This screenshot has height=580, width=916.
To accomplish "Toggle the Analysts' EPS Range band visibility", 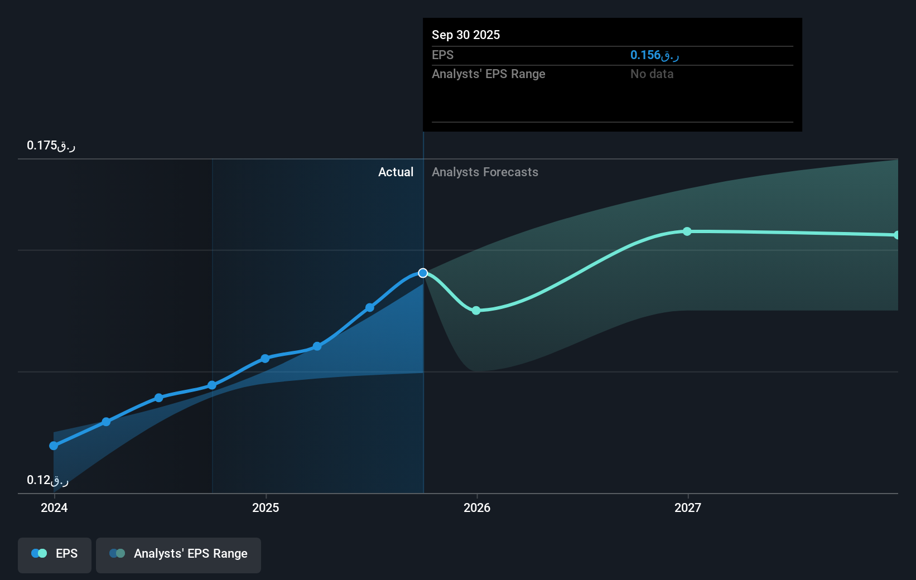I will coord(178,555).
